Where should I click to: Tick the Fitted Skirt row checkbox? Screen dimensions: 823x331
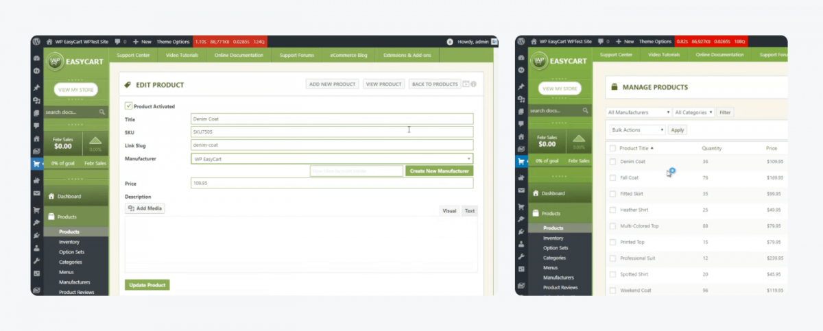612,194
